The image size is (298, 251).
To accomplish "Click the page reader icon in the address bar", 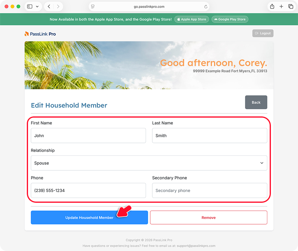I will (93, 7).
